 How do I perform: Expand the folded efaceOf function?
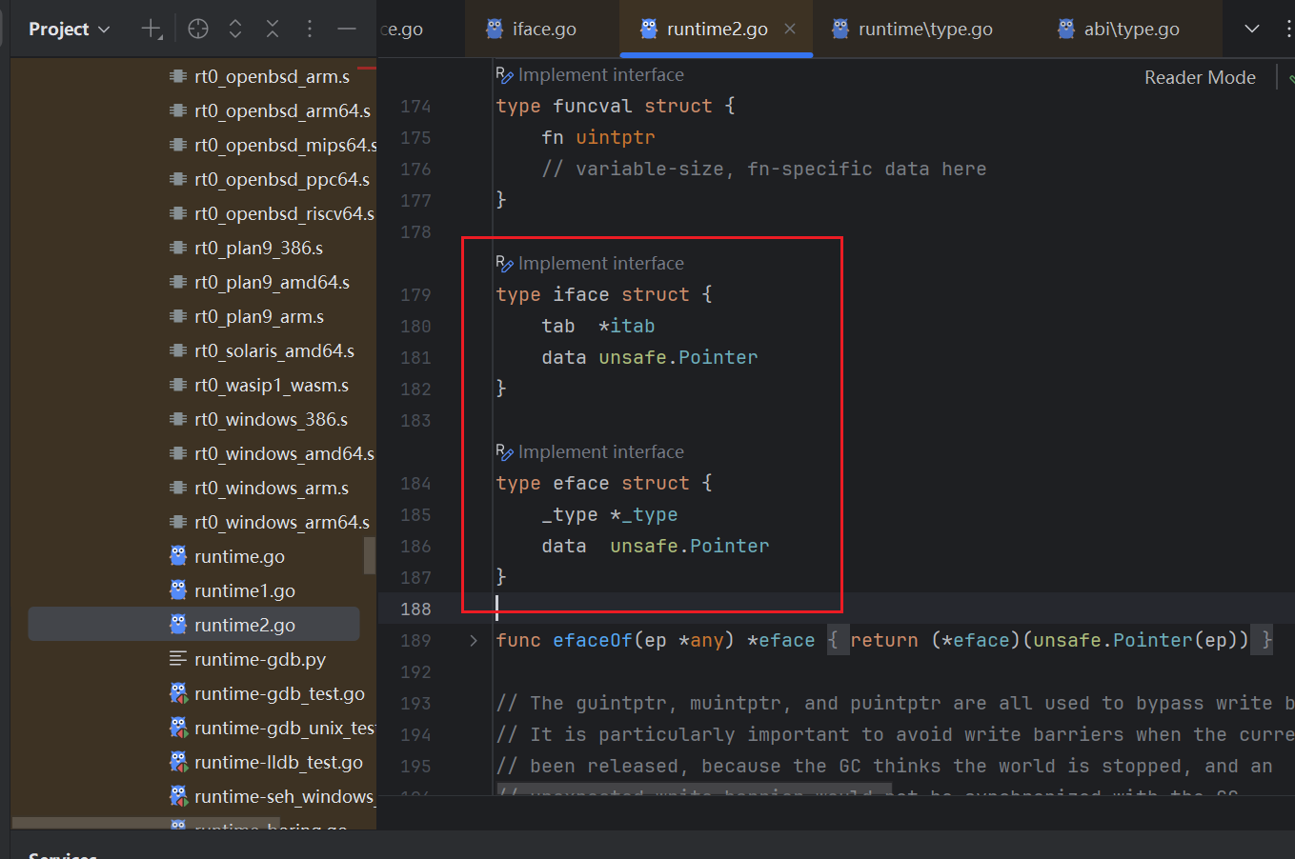[474, 641]
